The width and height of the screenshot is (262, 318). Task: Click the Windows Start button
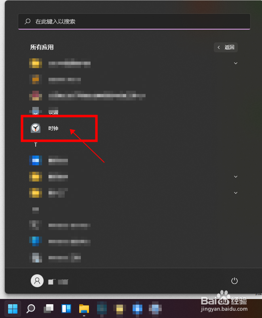pyautogui.click(x=13, y=309)
